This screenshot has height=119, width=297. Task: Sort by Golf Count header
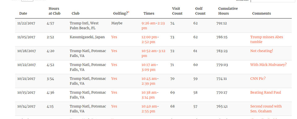coord(200,11)
